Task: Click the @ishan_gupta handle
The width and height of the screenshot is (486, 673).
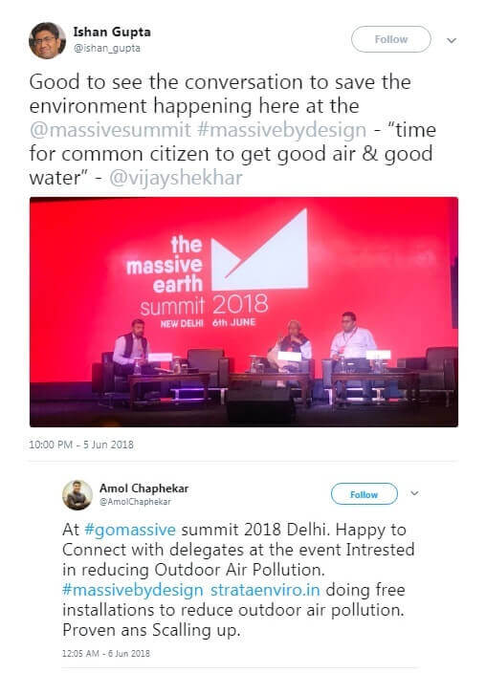Action: coord(107,48)
